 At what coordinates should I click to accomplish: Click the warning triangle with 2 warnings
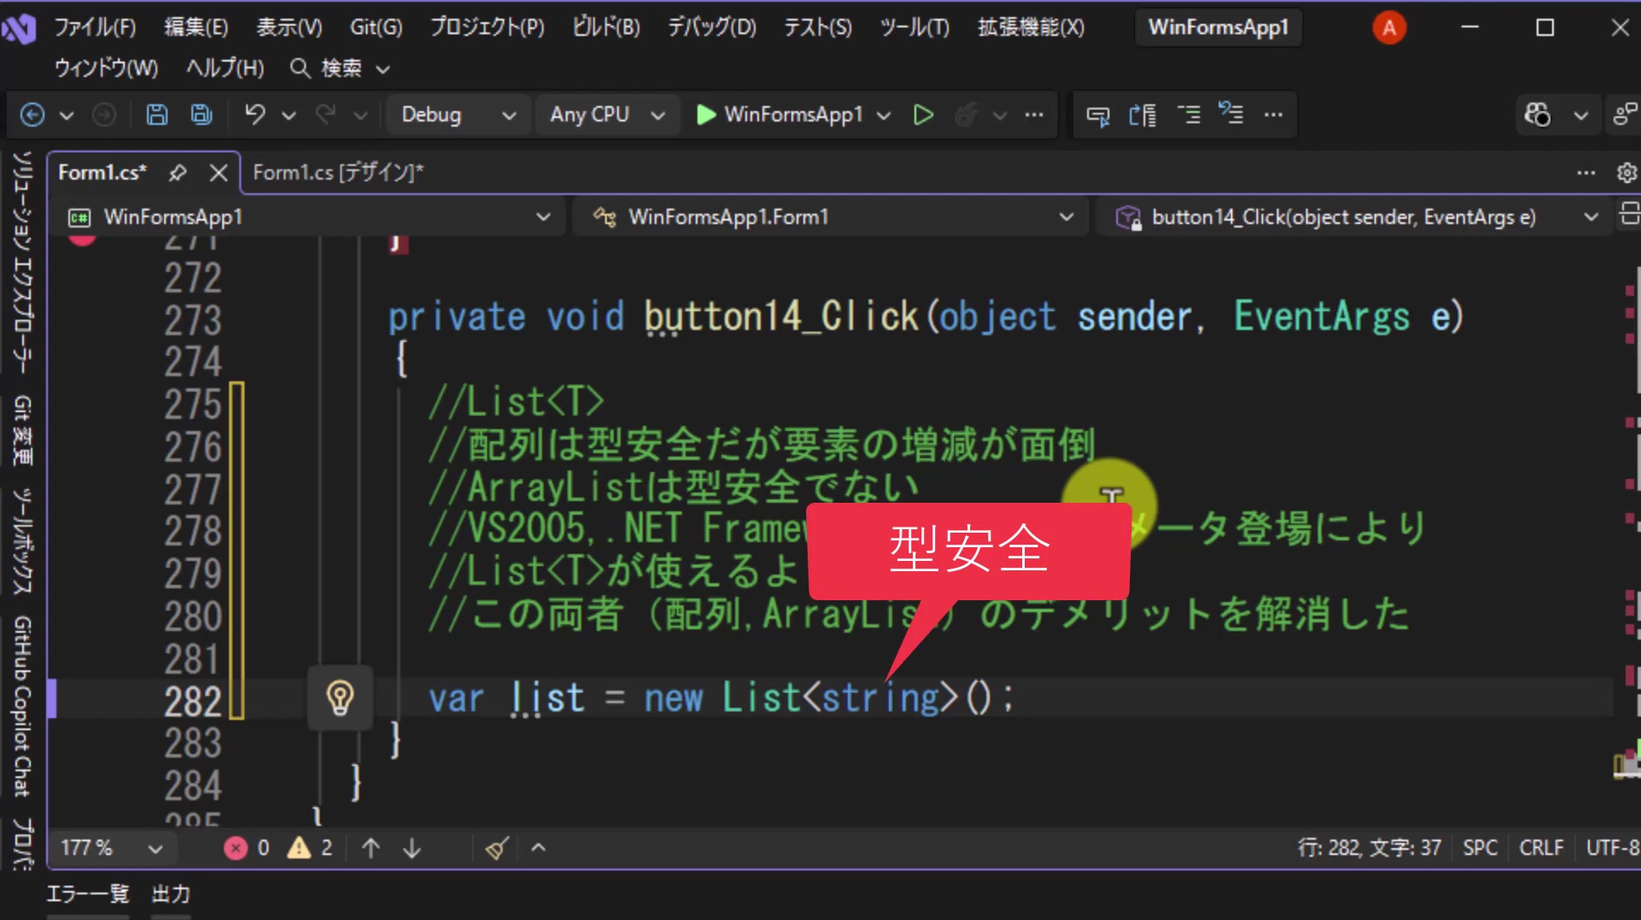pos(309,848)
